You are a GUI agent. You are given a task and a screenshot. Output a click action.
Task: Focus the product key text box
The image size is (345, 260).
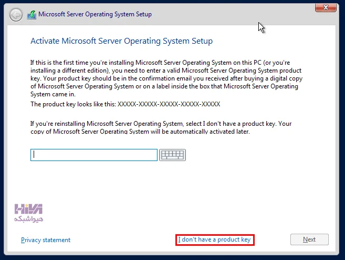[94, 155]
